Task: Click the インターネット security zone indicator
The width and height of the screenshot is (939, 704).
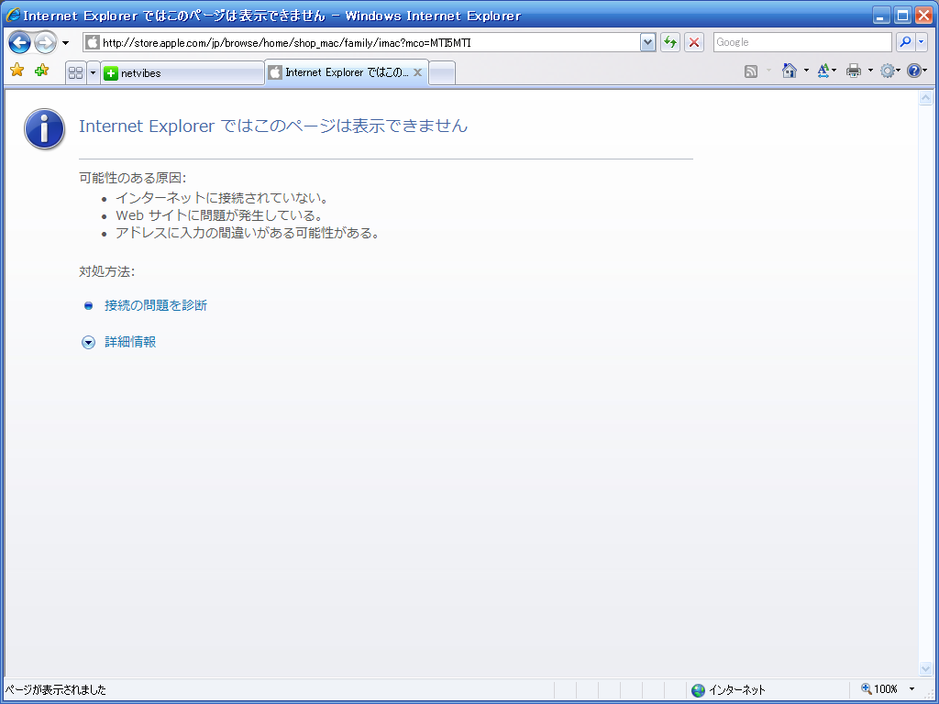Action: [x=728, y=689]
